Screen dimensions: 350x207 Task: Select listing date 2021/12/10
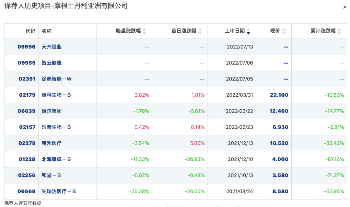click(240, 159)
